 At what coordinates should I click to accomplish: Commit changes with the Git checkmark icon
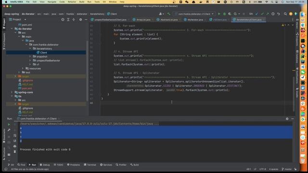(262, 14)
